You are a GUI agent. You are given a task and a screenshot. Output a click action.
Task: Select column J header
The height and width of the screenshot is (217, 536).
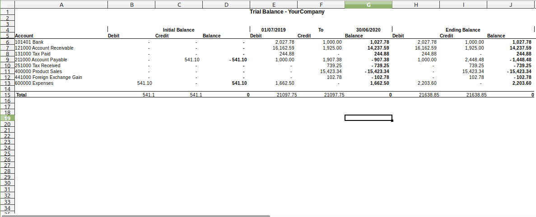(x=511, y=5)
